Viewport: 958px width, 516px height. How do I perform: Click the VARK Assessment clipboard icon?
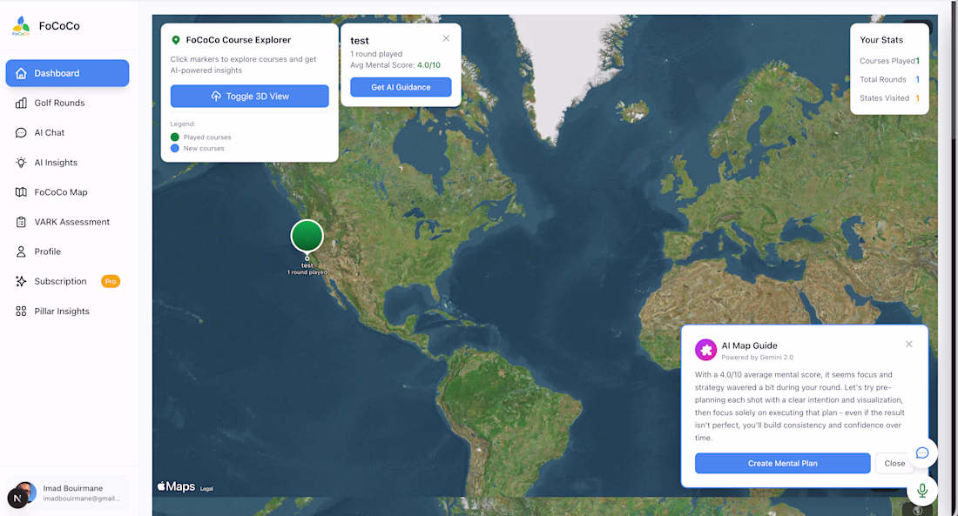[21, 222]
